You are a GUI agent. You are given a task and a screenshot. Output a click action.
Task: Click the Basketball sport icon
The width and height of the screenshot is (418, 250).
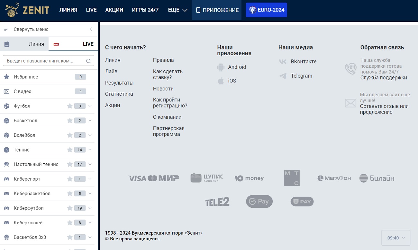(6, 121)
